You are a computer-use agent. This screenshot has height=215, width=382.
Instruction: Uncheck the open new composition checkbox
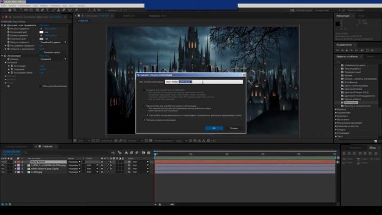coord(144,120)
